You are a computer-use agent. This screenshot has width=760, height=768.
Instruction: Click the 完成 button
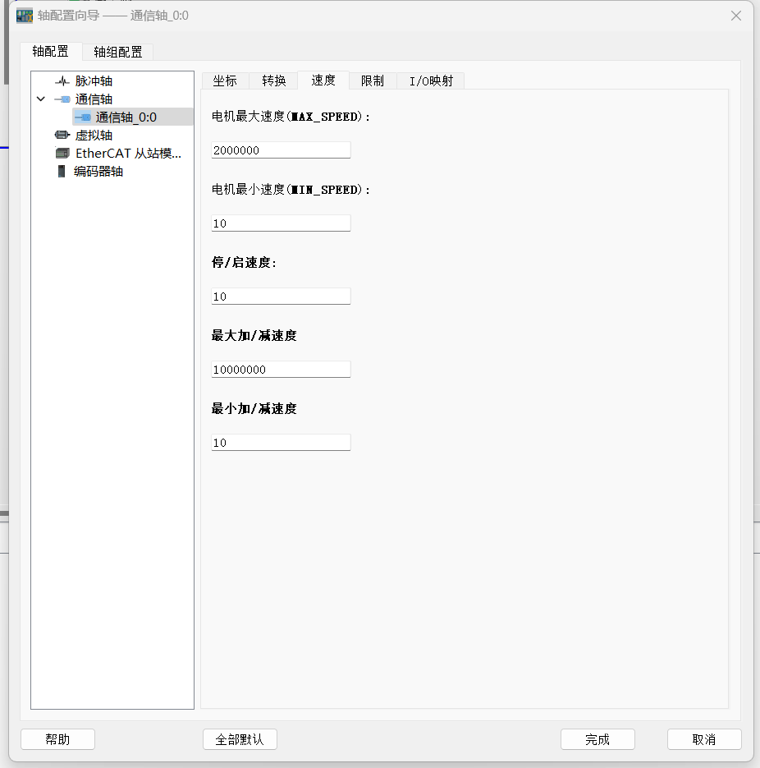597,739
